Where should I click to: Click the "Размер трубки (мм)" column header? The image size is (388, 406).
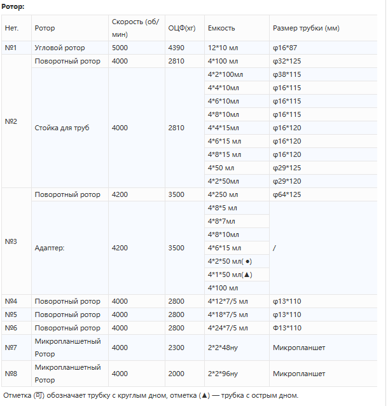click(x=306, y=28)
